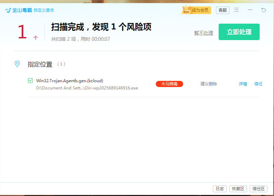Open 详情 for the detected trojan

(243, 84)
